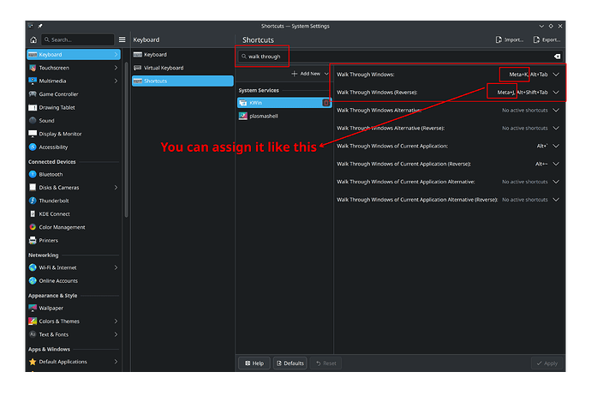This screenshot has height=402, width=591.
Task: Click the pin icon in title bar
Action: (x=40, y=26)
